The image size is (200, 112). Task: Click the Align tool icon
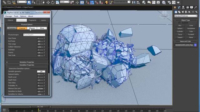(138, 2)
